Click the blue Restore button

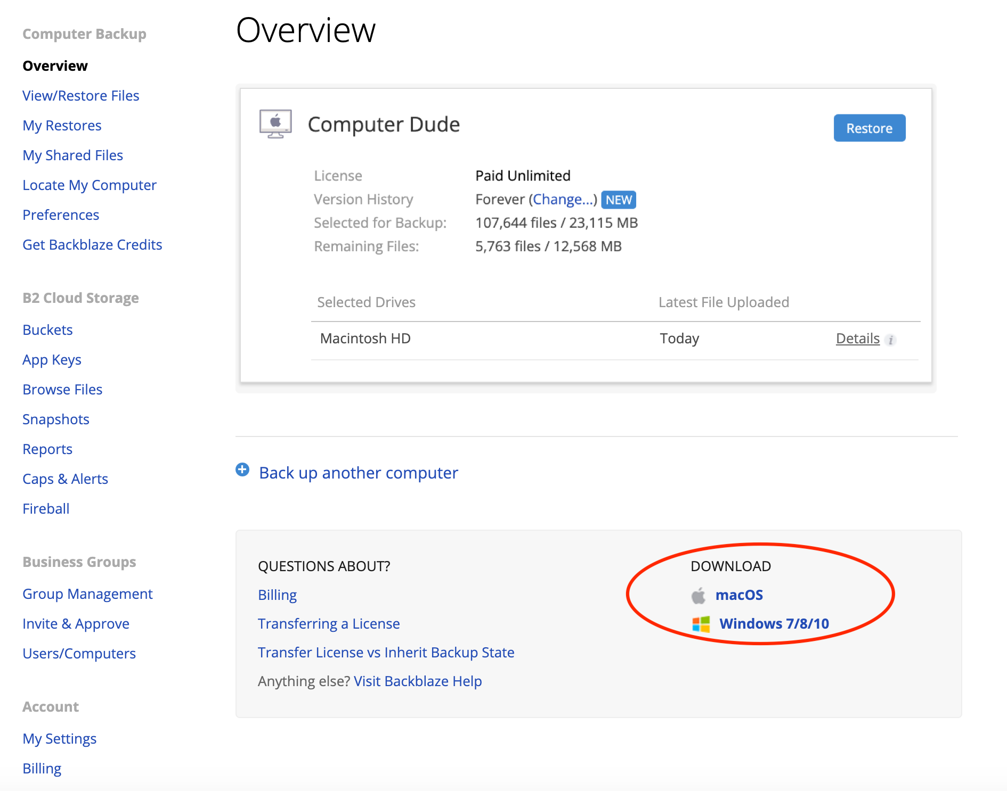click(x=869, y=128)
